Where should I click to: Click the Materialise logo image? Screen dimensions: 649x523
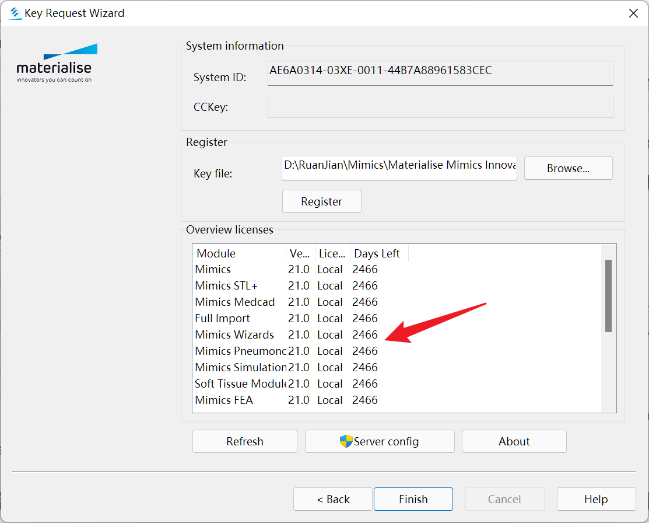[x=57, y=63]
